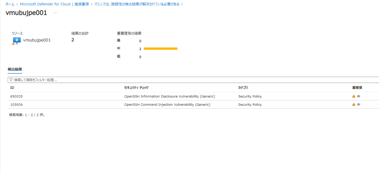This screenshot has height=173, width=379.
Task: Click the 結果の合計 value 2
Action: pos(73,40)
